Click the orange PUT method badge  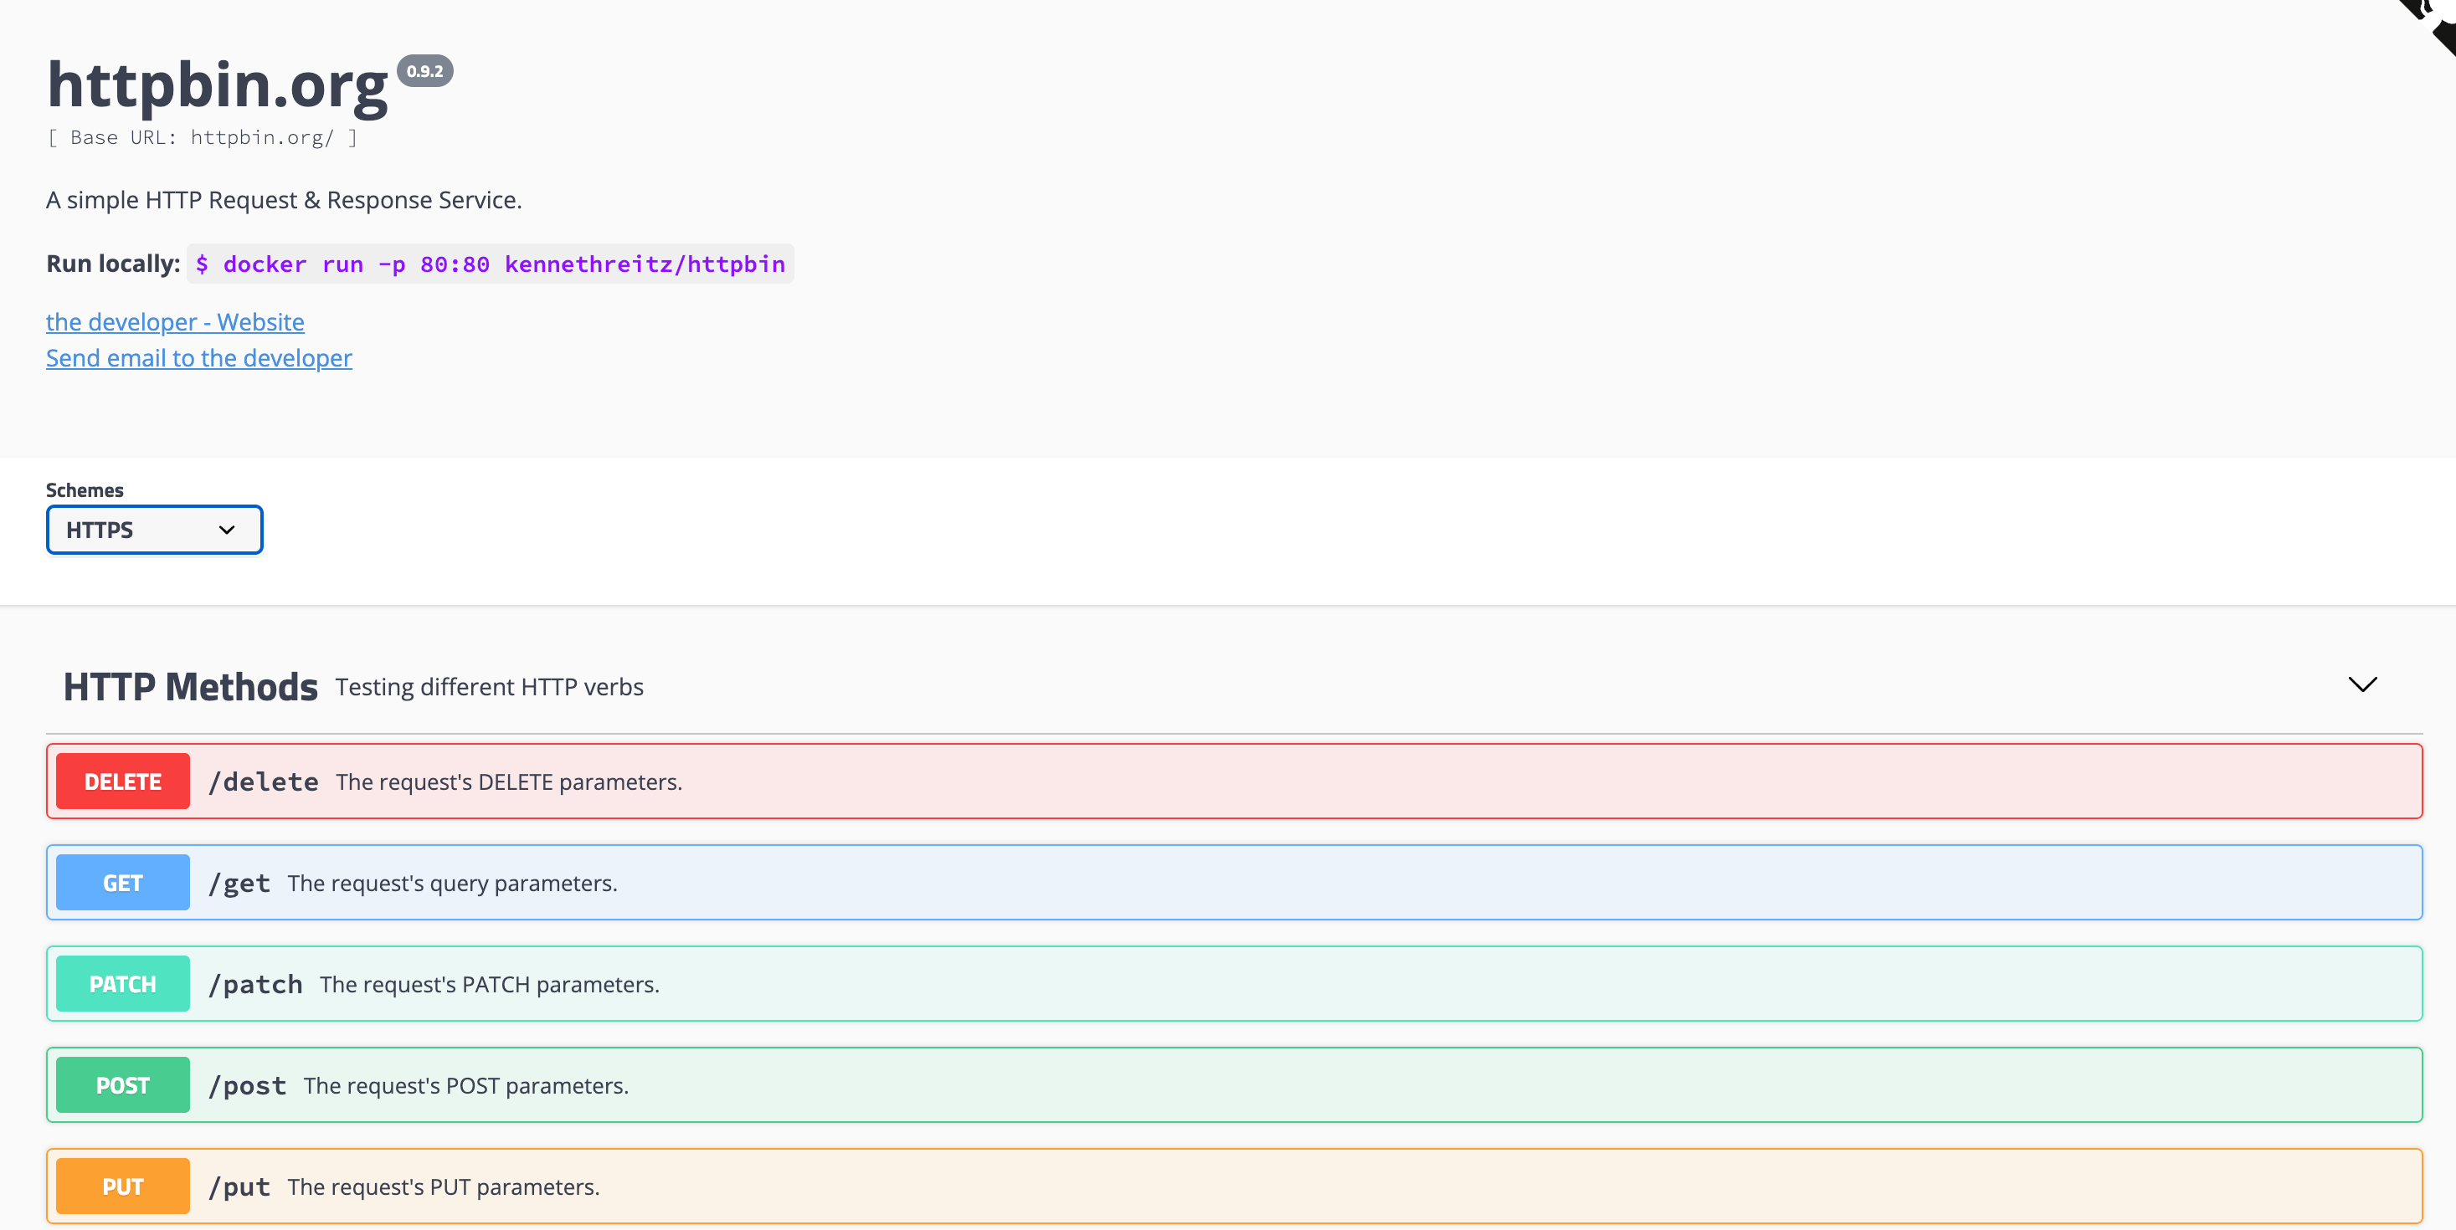tap(123, 1186)
